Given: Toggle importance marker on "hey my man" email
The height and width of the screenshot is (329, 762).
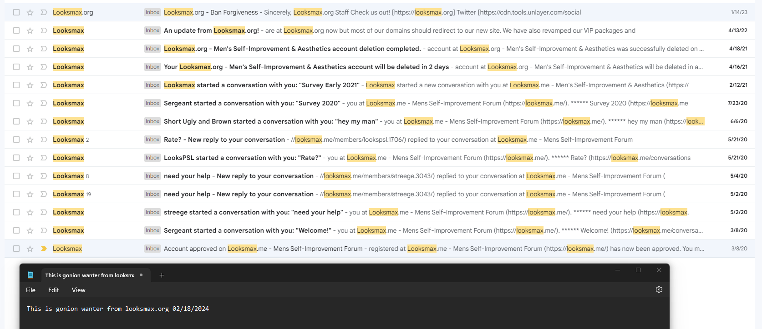Looking at the screenshot, I should pyautogui.click(x=44, y=121).
